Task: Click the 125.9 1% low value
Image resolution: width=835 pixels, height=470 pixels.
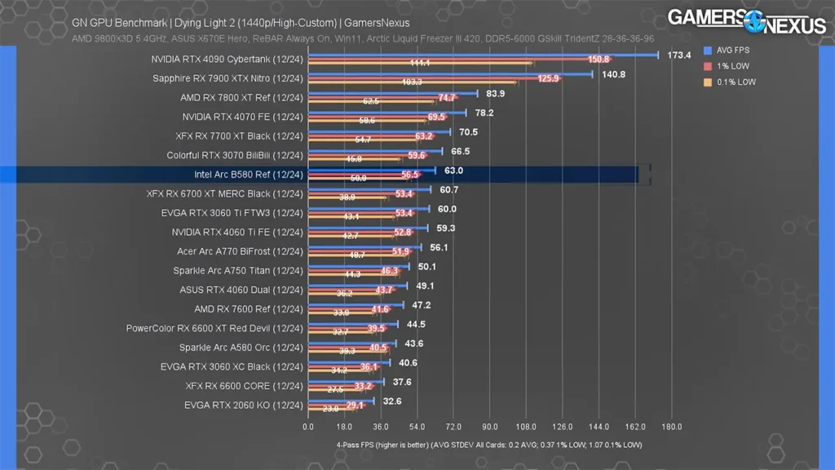Action: (548, 78)
